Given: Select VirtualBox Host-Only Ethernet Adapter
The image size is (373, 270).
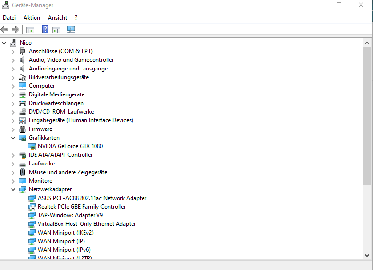Looking at the screenshot, I should pyautogui.click(x=87, y=224).
